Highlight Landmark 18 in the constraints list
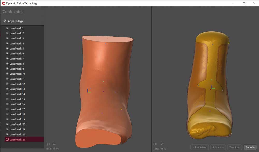 tap(17, 114)
